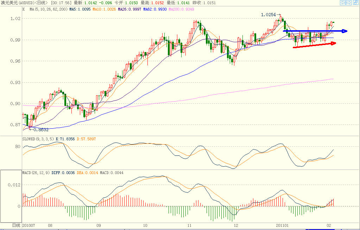Click the DEA:0.0014 value
Image resolution: width=360 pixels, height=230 pixels.
[87, 173]
